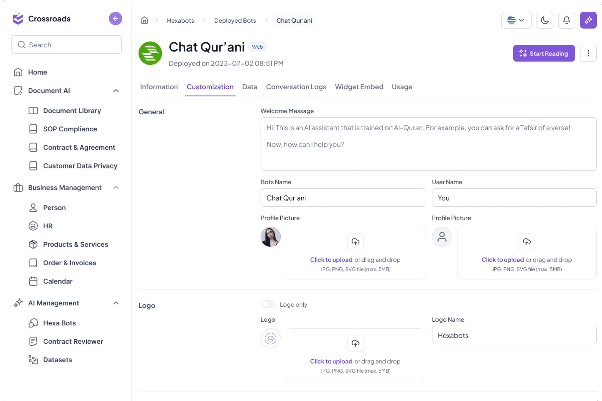
Task: Collapse the Document AI section
Action: 116,91
